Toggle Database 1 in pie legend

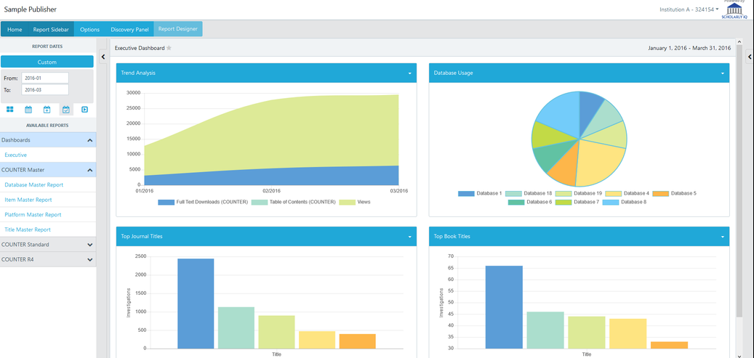[480, 194]
